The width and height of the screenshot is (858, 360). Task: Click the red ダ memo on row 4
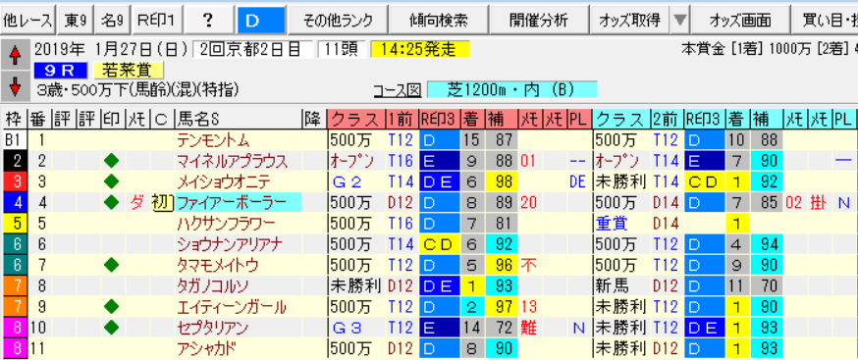click(x=136, y=203)
